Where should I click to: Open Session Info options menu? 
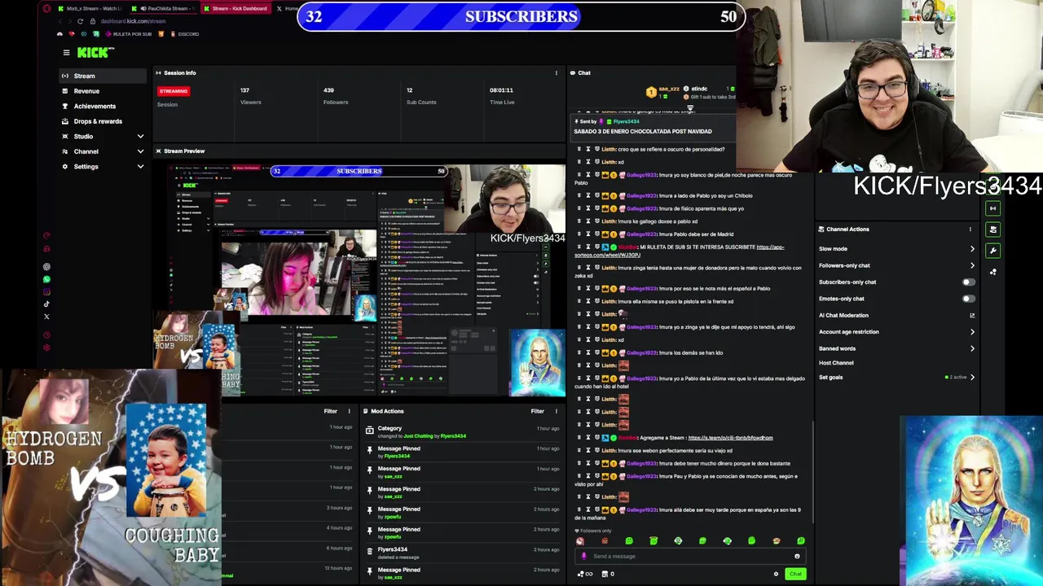(x=557, y=72)
